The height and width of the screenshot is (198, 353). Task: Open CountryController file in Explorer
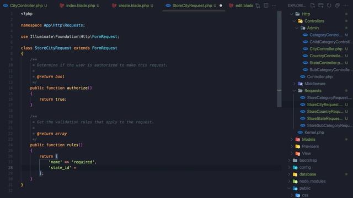click(x=326, y=56)
